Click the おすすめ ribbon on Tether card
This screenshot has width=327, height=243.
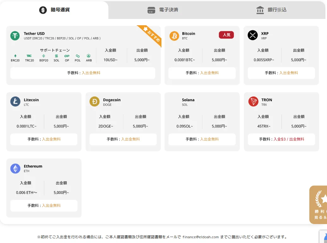click(151, 35)
